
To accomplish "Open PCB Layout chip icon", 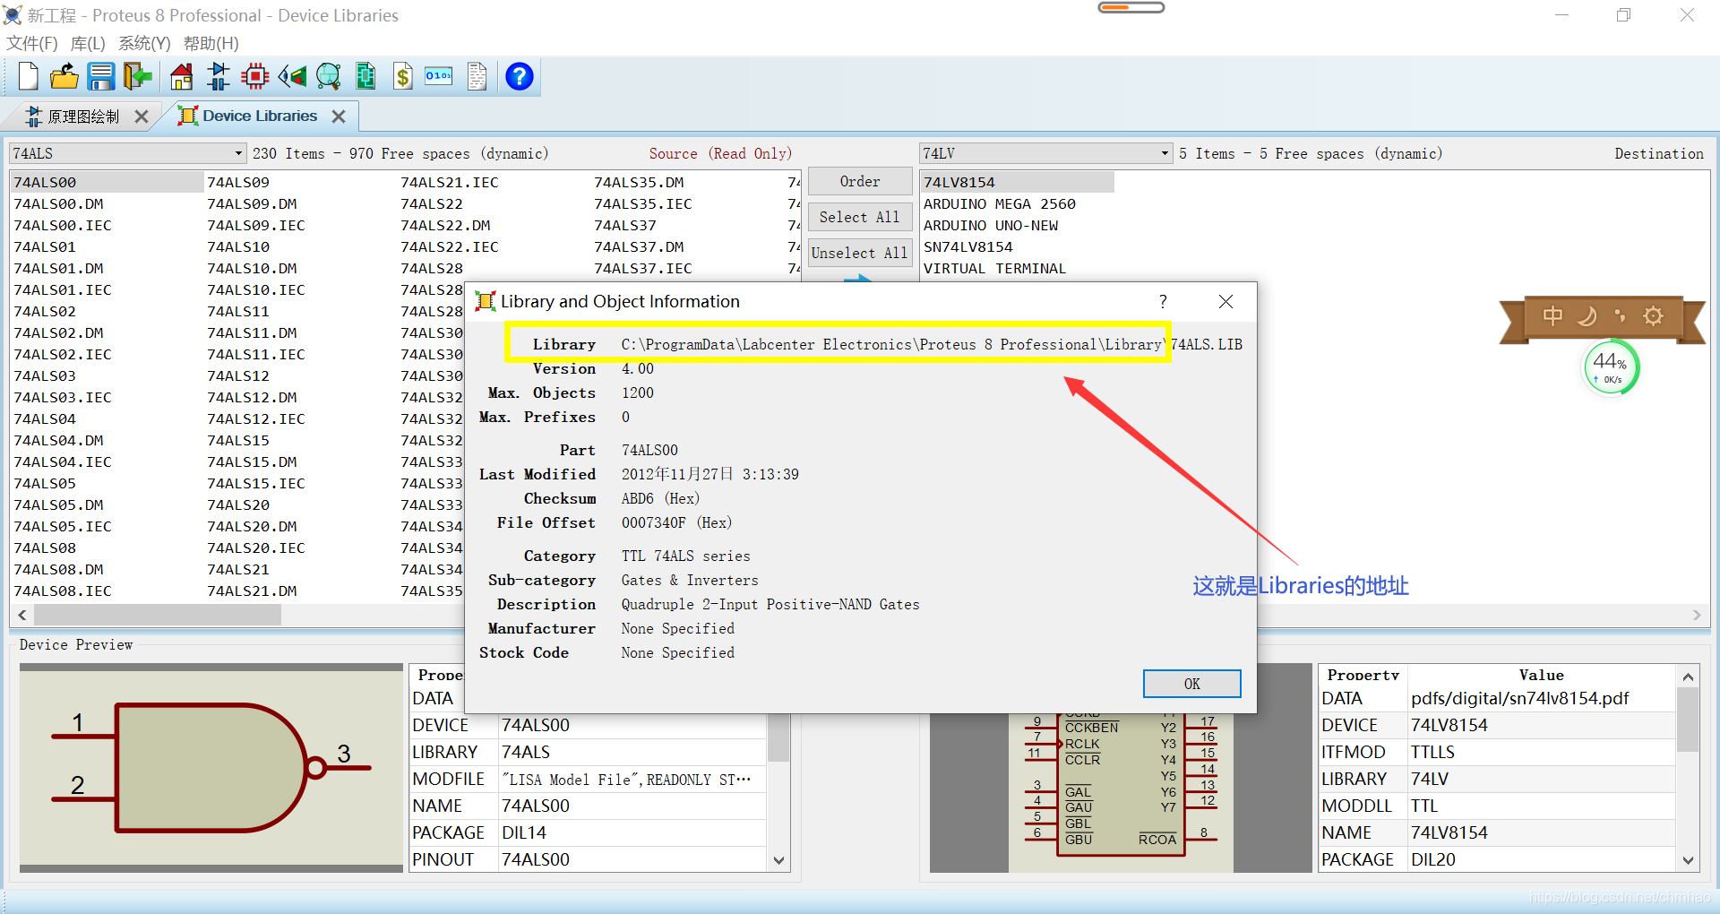I will coord(255,77).
